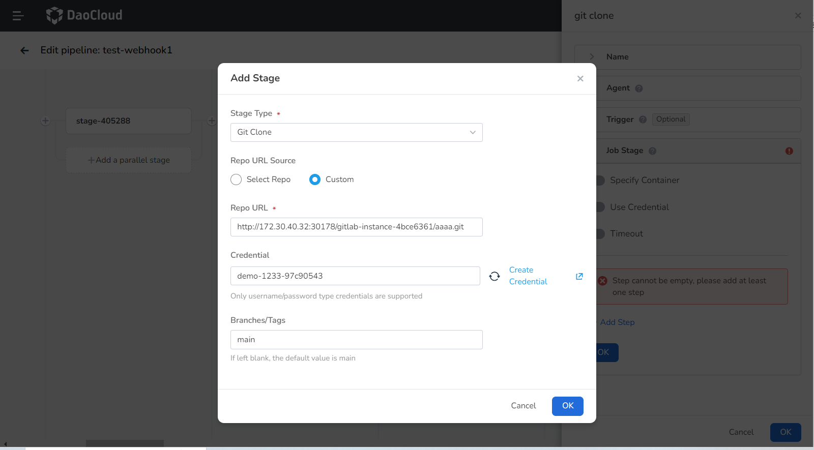This screenshot has height=450, width=814.
Task: Click the DaoCloud logo
Action: pyautogui.click(x=84, y=15)
